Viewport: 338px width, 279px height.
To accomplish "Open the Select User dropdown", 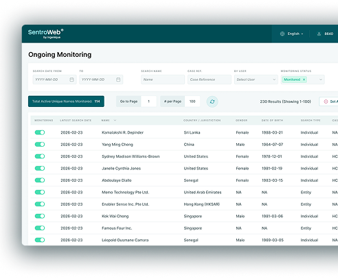I will click(x=256, y=80).
